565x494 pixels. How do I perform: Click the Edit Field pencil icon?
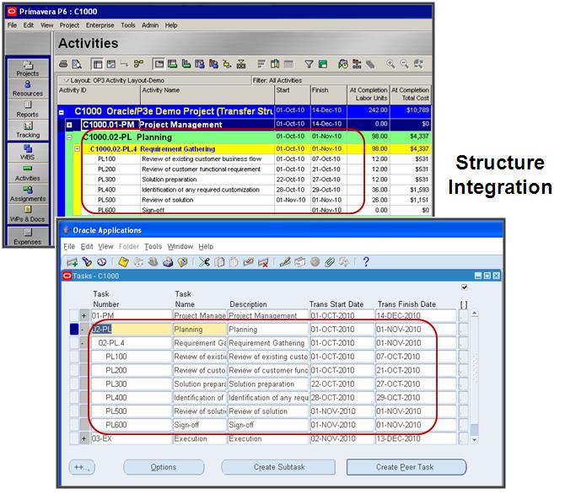[x=285, y=262]
